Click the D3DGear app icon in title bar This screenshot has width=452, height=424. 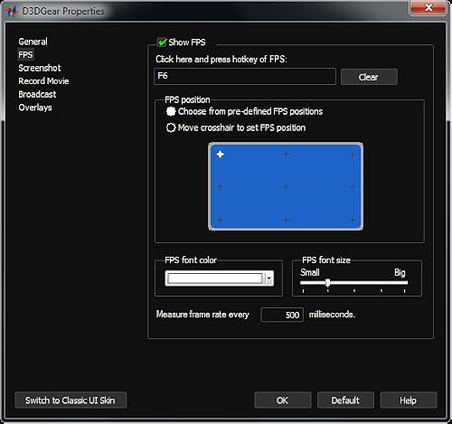pos(12,12)
